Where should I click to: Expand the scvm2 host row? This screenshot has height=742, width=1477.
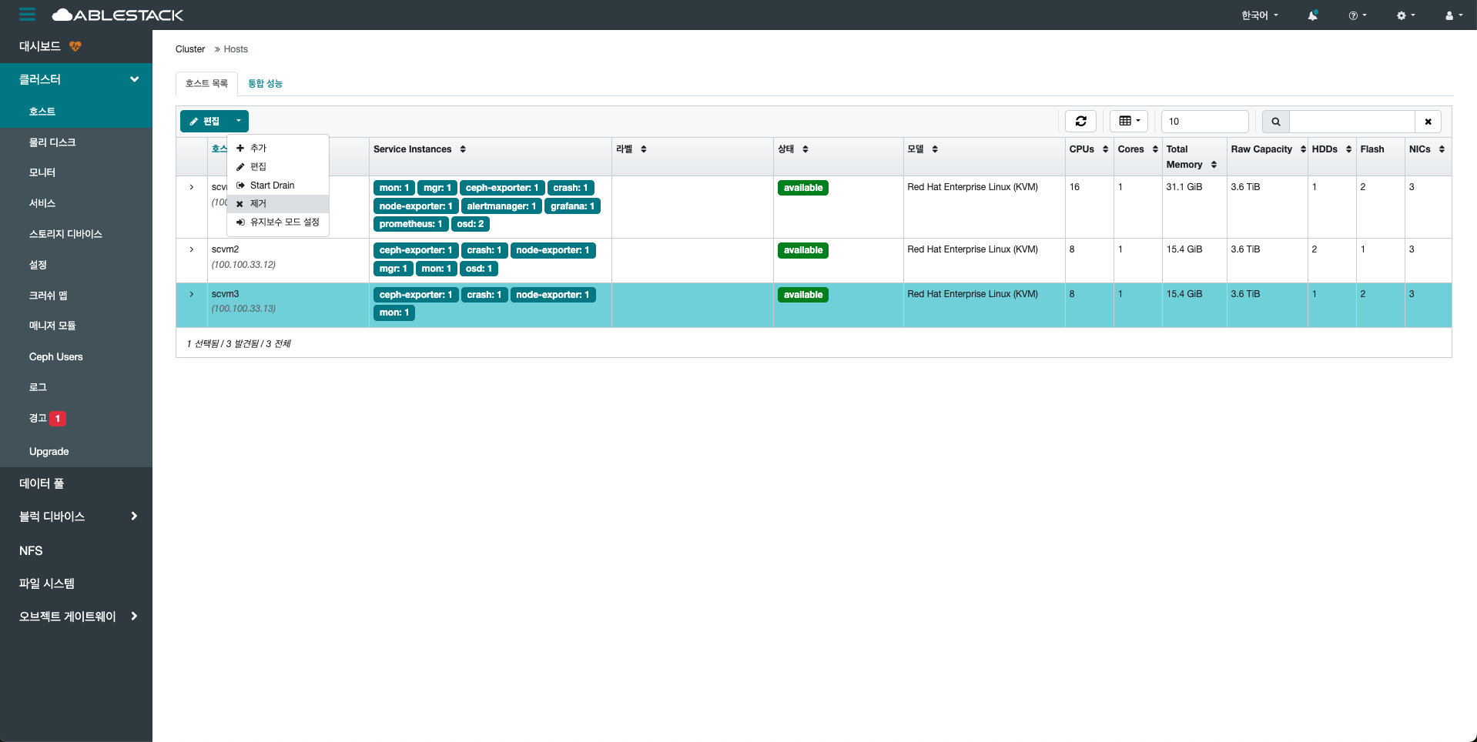click(x=192, y=249)
